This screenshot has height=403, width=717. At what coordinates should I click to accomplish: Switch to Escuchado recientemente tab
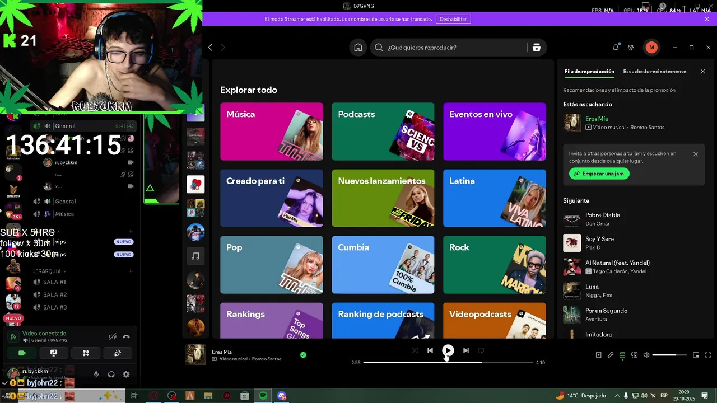[654, 72]
